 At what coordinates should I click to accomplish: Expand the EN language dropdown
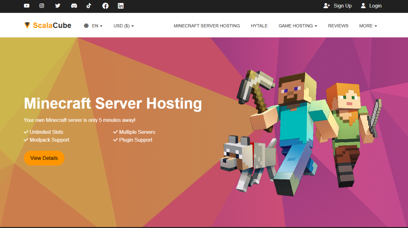point(97,26)
